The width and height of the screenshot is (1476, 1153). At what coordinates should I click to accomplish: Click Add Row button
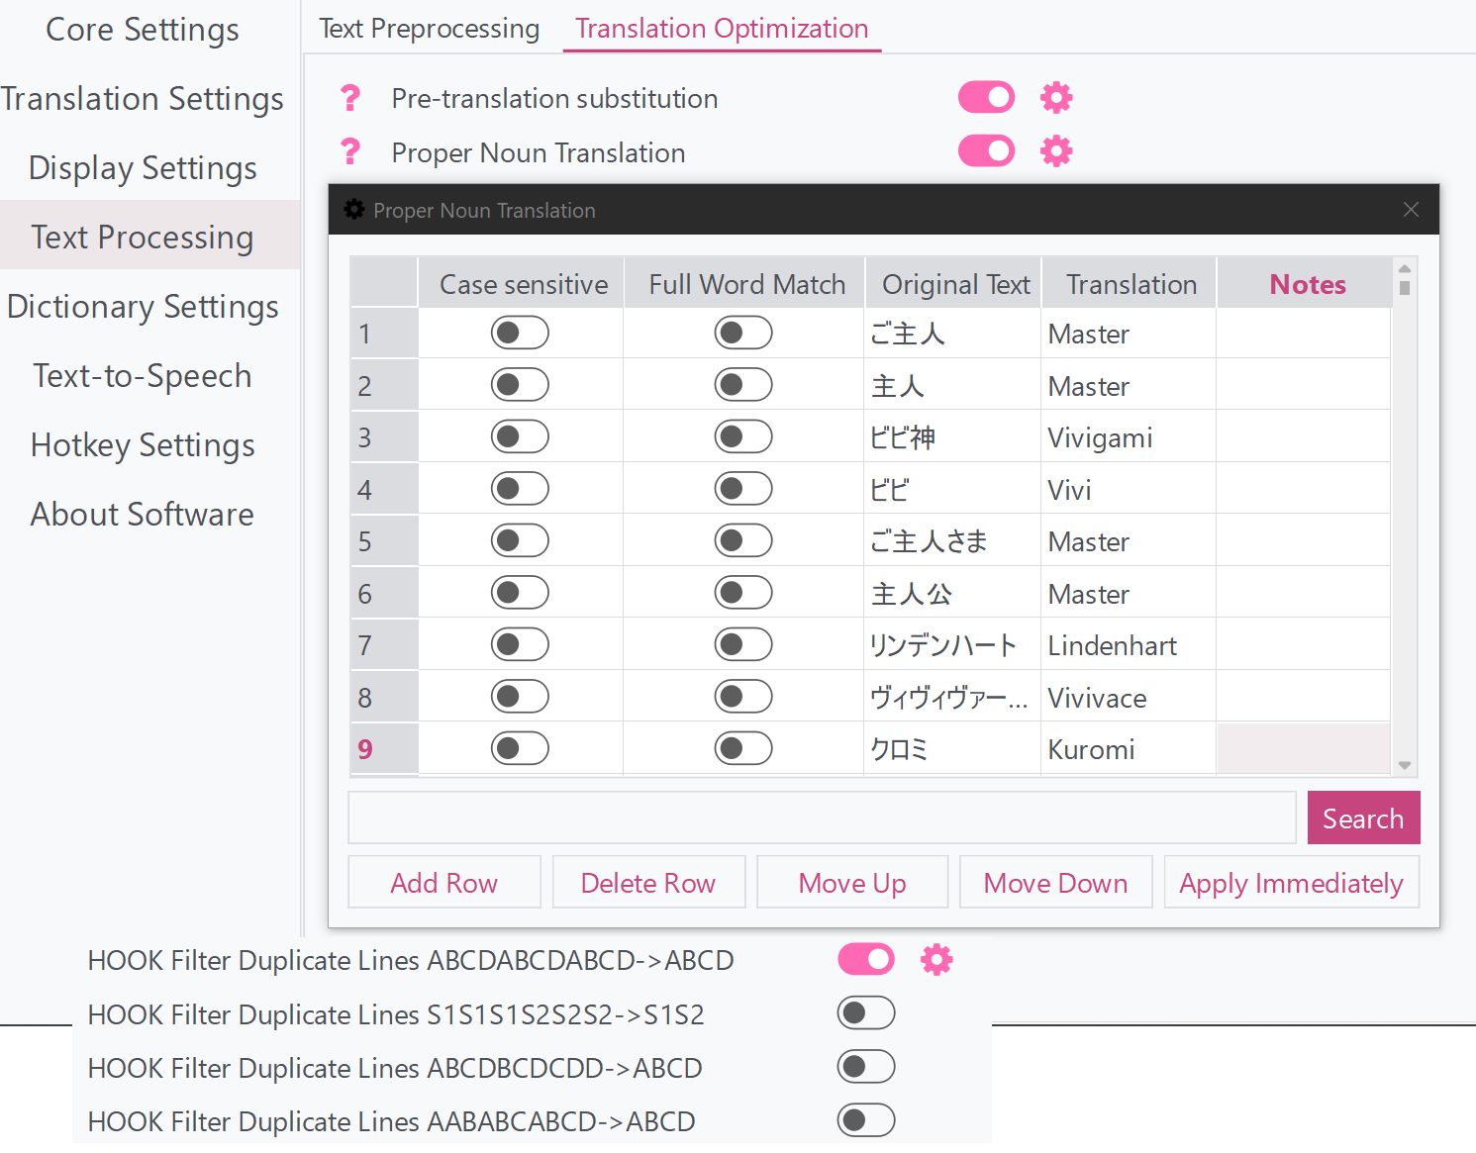pyautogui.click(x=444, y=882)
